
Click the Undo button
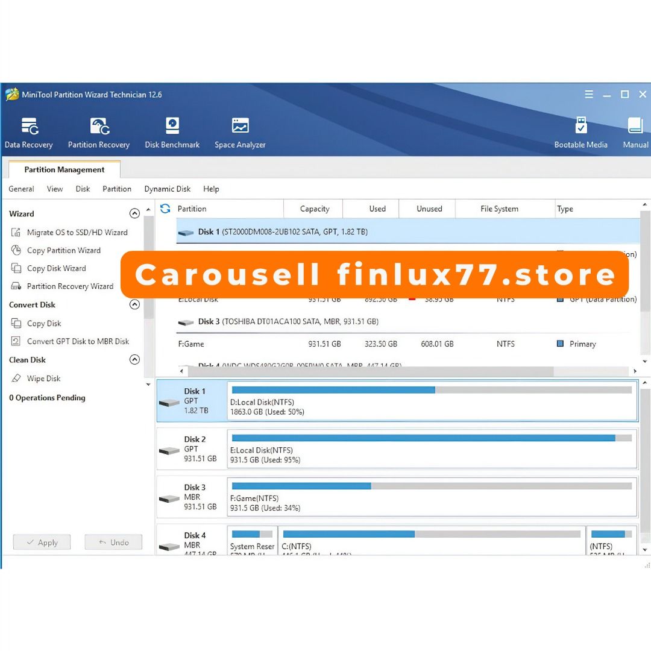113,542
